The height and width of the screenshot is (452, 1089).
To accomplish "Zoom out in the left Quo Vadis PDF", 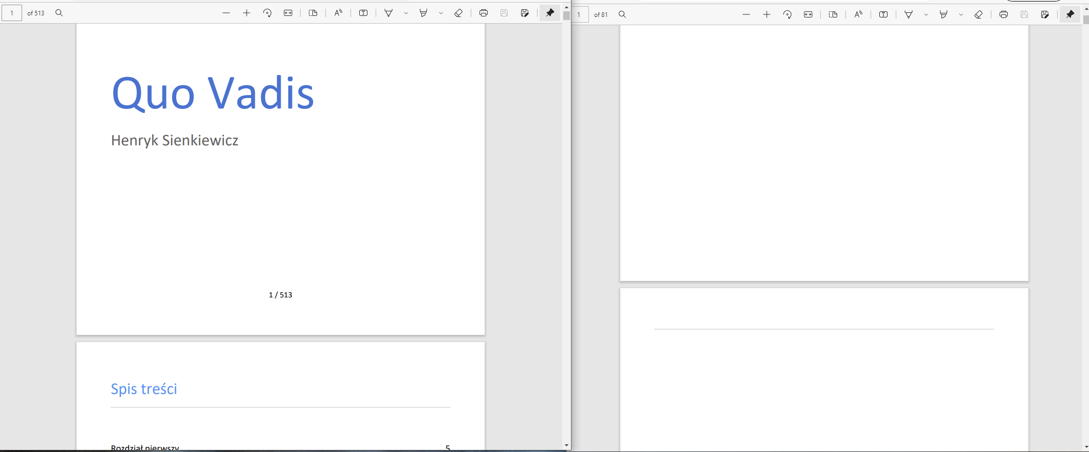I will pyautogui.click(x=226, y=13).
